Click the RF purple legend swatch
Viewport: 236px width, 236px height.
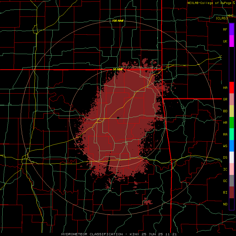[x=232, y=29]
